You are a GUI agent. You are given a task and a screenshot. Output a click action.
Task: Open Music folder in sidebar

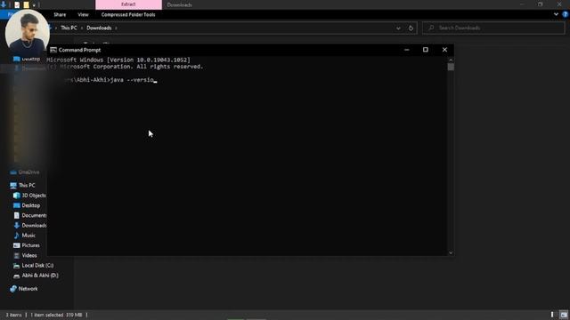(x=24, y=236)
